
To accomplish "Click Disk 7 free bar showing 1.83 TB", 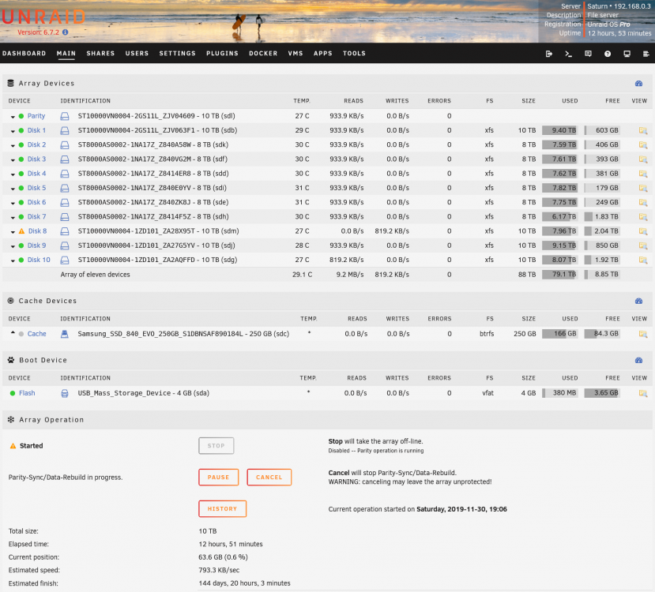I will point(602,217).
